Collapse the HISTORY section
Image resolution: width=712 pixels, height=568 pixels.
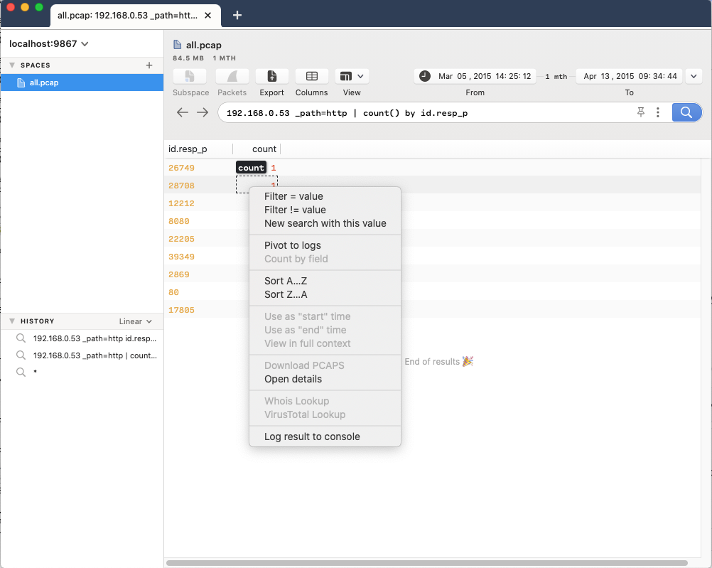[x=11, y=321]
